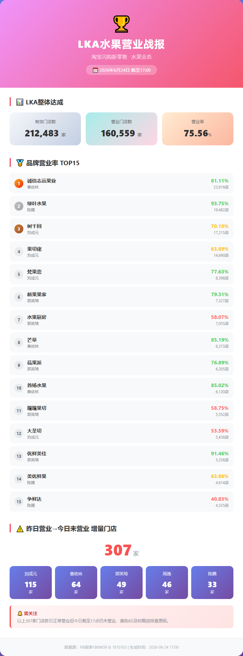Click the warning triangle icon beside 昨日营业
243x656 pixels.
click(20, 529)
